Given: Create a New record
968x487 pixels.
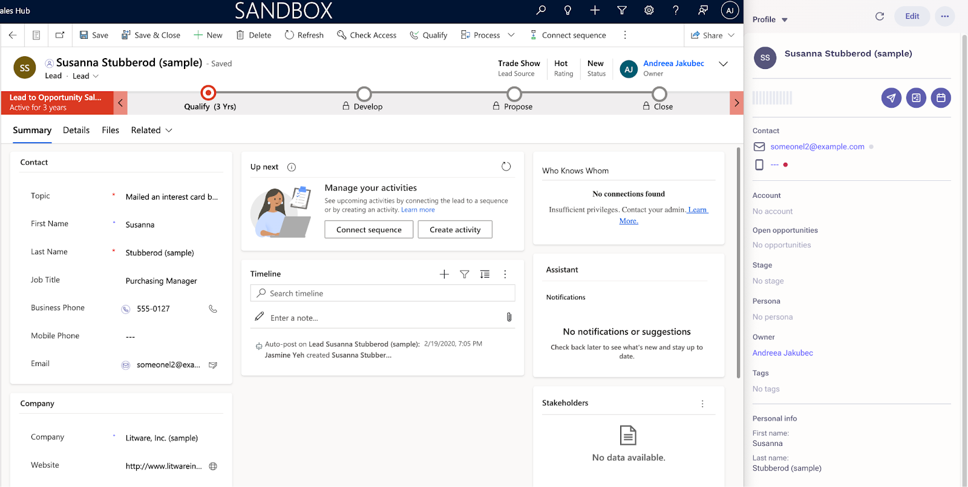Looking at the screenshot, I should click(208, 35).
